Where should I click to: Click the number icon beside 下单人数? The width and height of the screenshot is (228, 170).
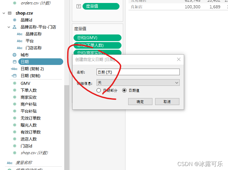coord(15,90)
